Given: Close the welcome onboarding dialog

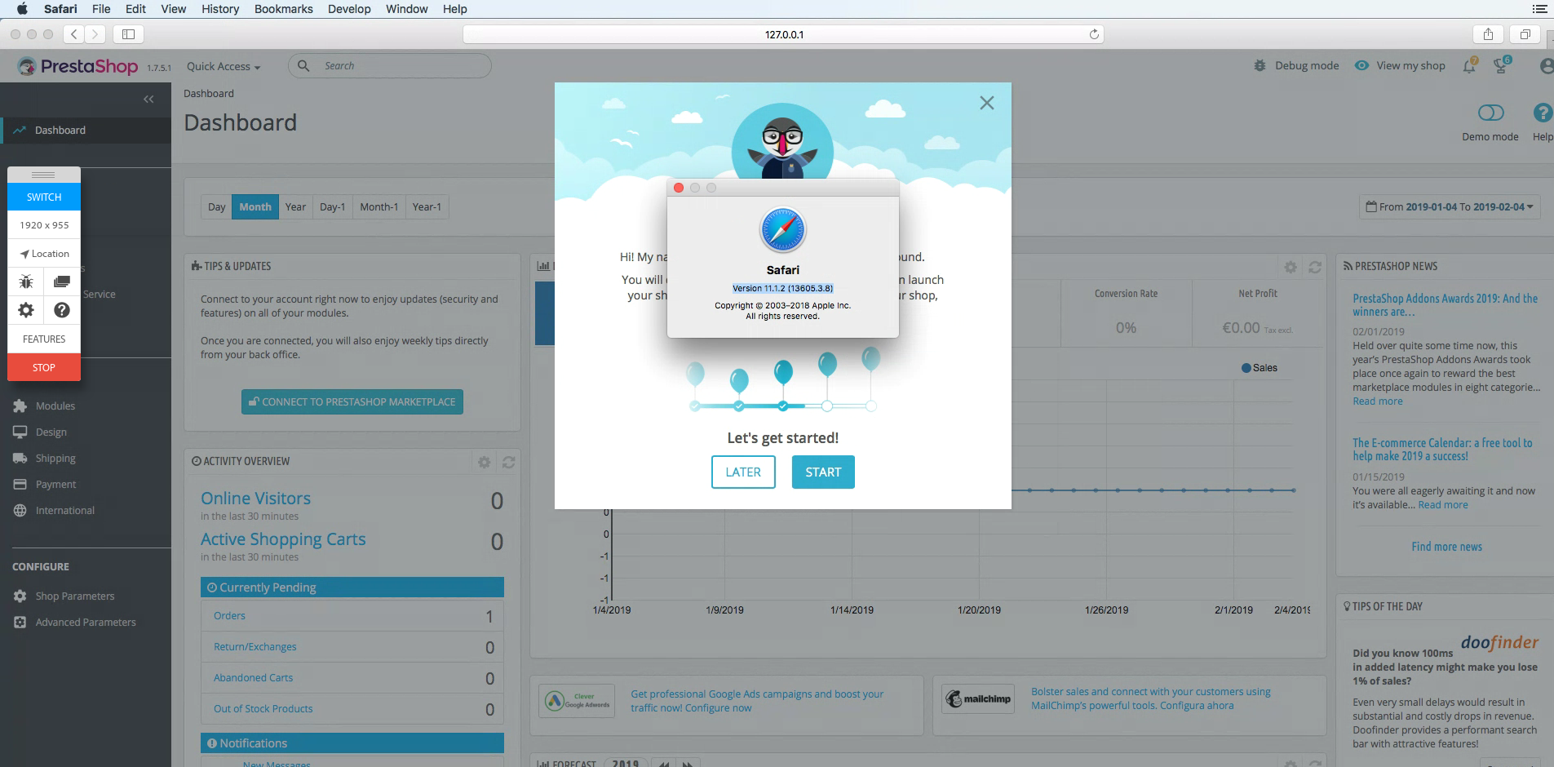Looking at the screenshot, I should coord(987,103).
